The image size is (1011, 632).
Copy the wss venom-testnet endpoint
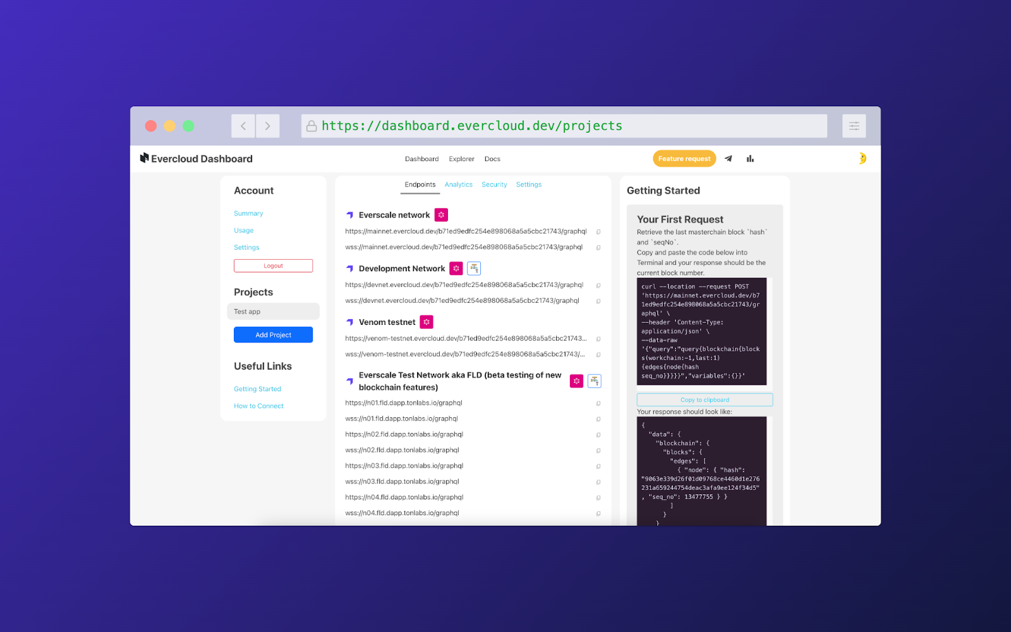(598, 355)
